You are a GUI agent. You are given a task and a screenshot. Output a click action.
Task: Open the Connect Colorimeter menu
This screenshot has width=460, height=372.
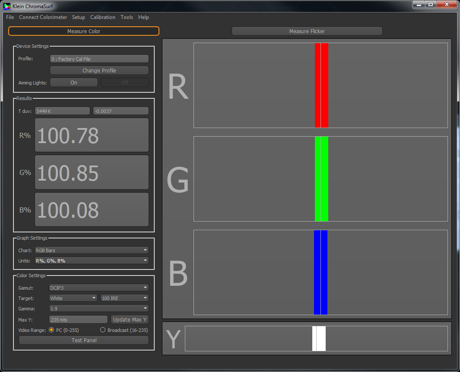43,17
